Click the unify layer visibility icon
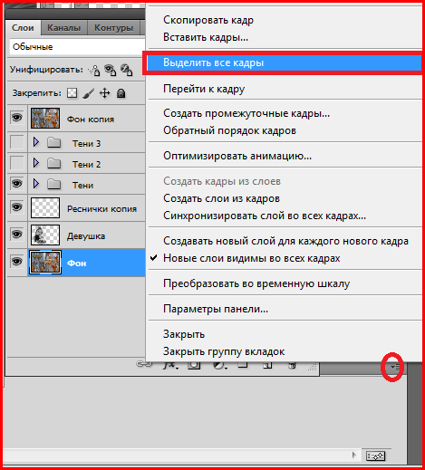Image resolution: width=425 pixels, height=470 pixels. tap(110, 70)
